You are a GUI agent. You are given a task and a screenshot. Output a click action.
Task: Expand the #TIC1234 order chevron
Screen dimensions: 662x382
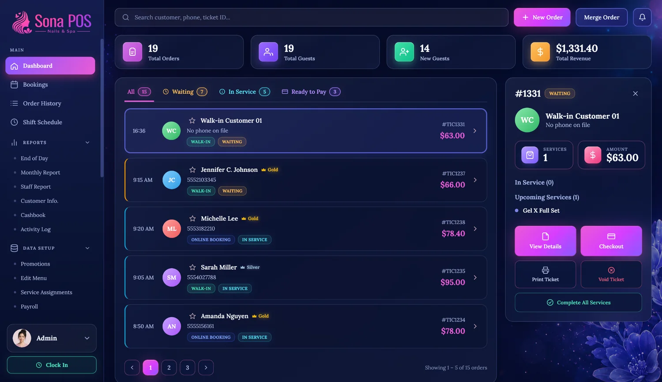click(475, 326)
